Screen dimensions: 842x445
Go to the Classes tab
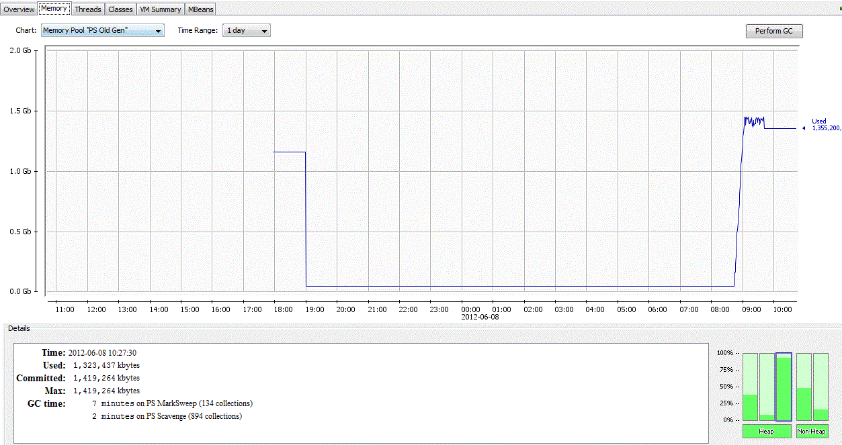tap(120, 9)
